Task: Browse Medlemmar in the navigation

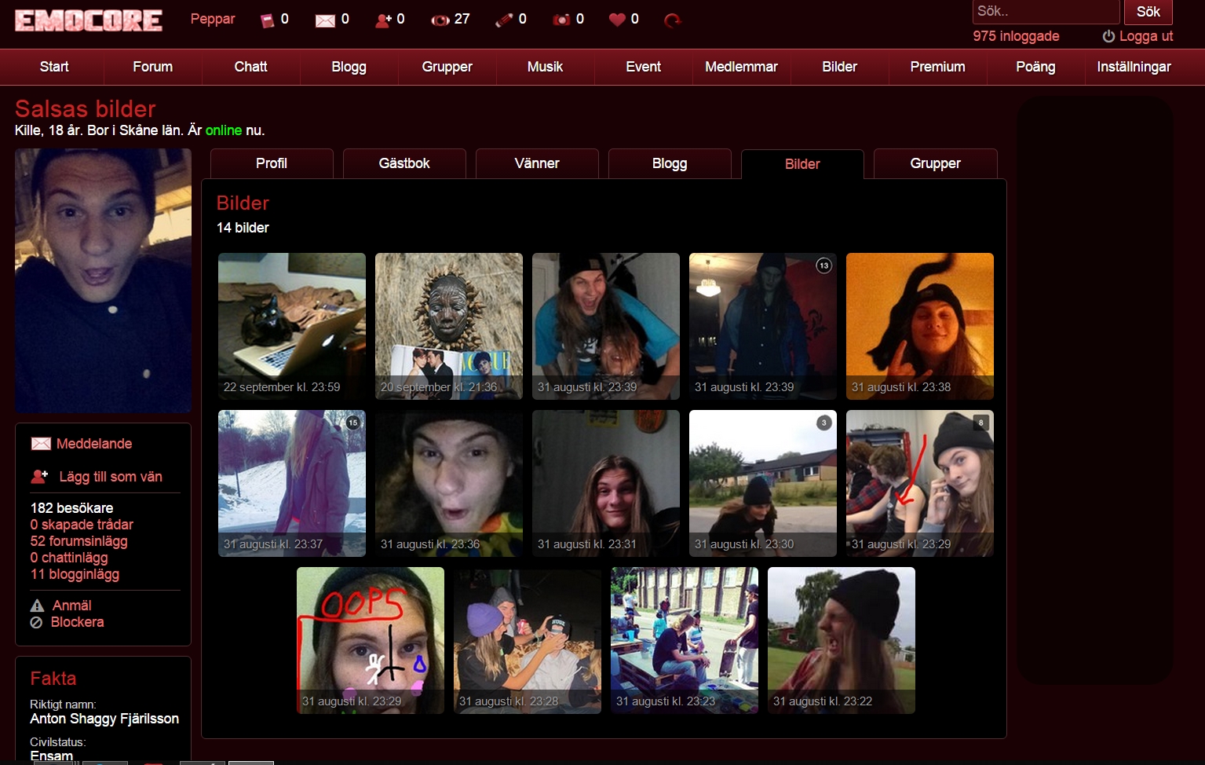Action: (742, 67)
